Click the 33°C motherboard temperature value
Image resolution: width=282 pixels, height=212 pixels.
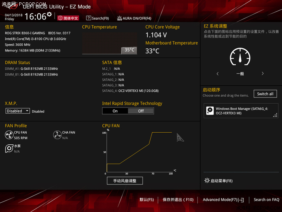pos(152,51)
